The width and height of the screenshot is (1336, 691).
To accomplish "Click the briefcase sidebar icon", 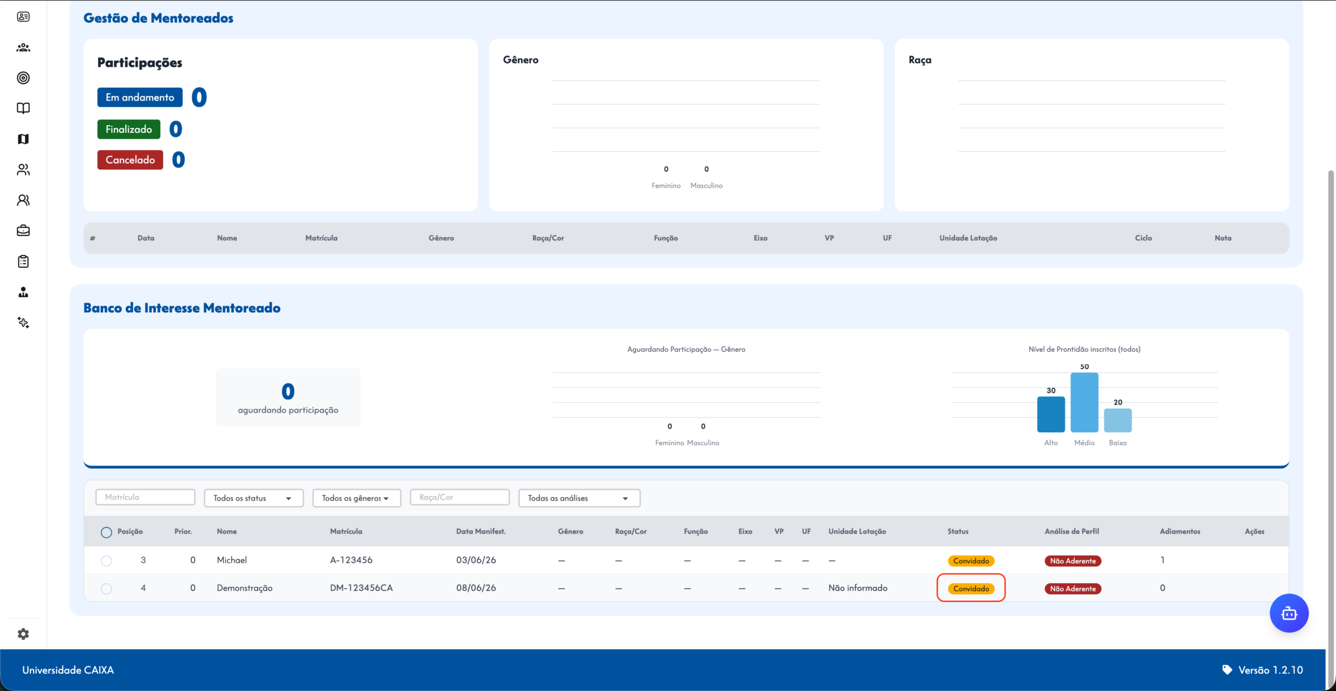I will pyautogui.click(x=23, y=231).
